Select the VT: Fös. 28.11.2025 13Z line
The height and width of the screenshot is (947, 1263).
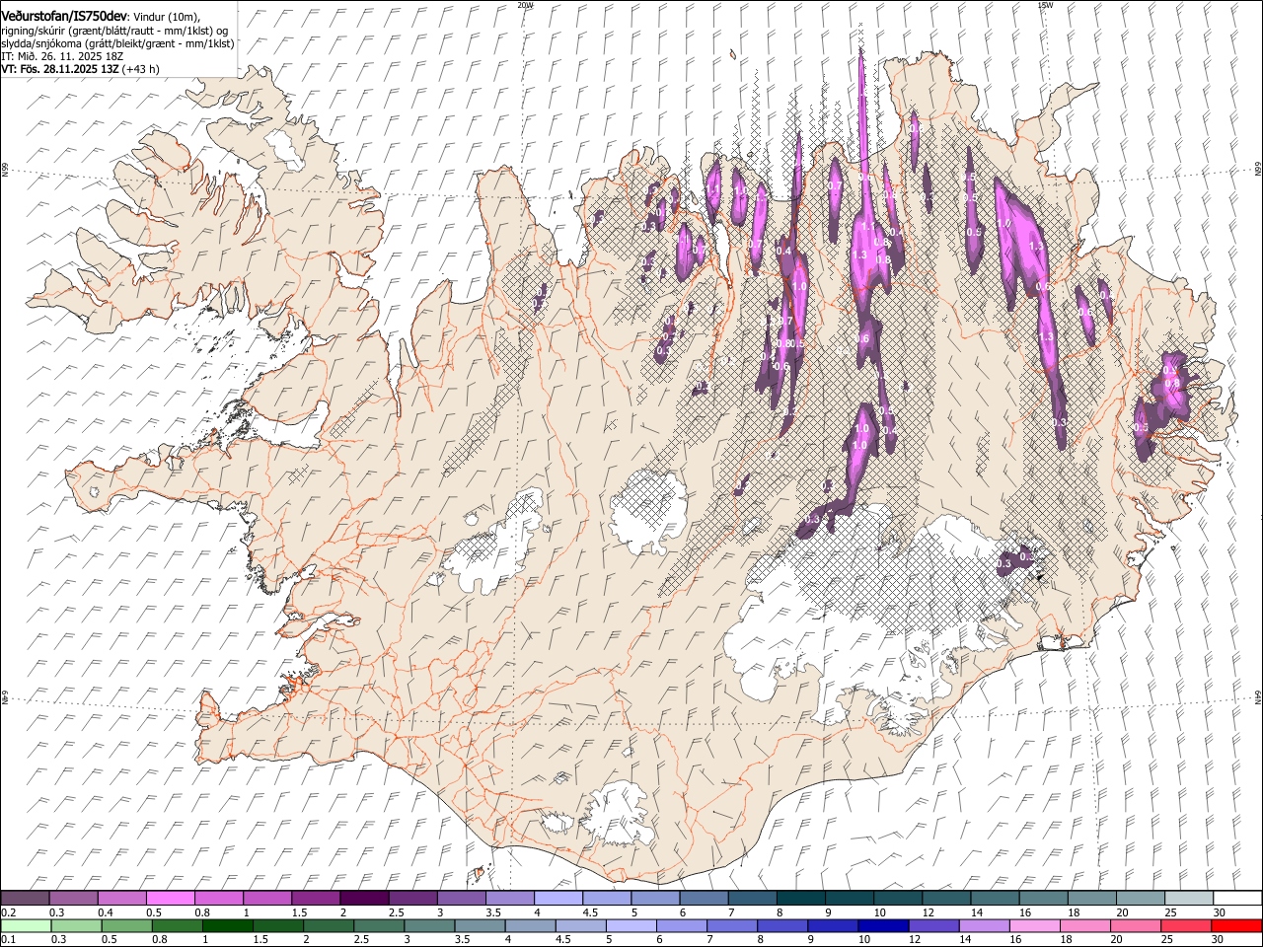(x=59, y=69)
